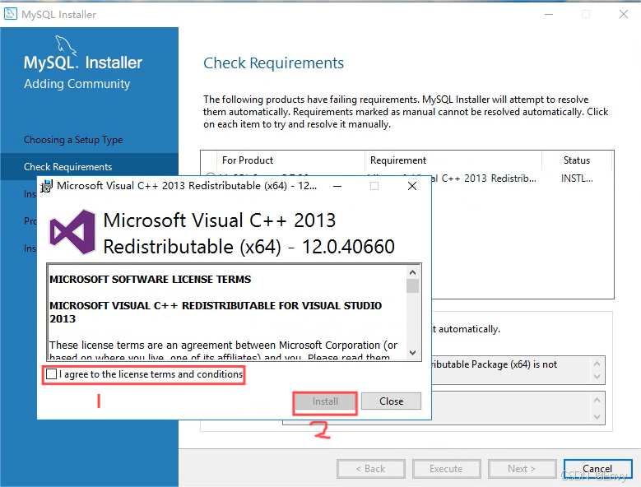Viewport: 641px width, 487px height.
Task: Click down arrow of the lower details box
Action: pyautogui.click(x=597, y=417)
